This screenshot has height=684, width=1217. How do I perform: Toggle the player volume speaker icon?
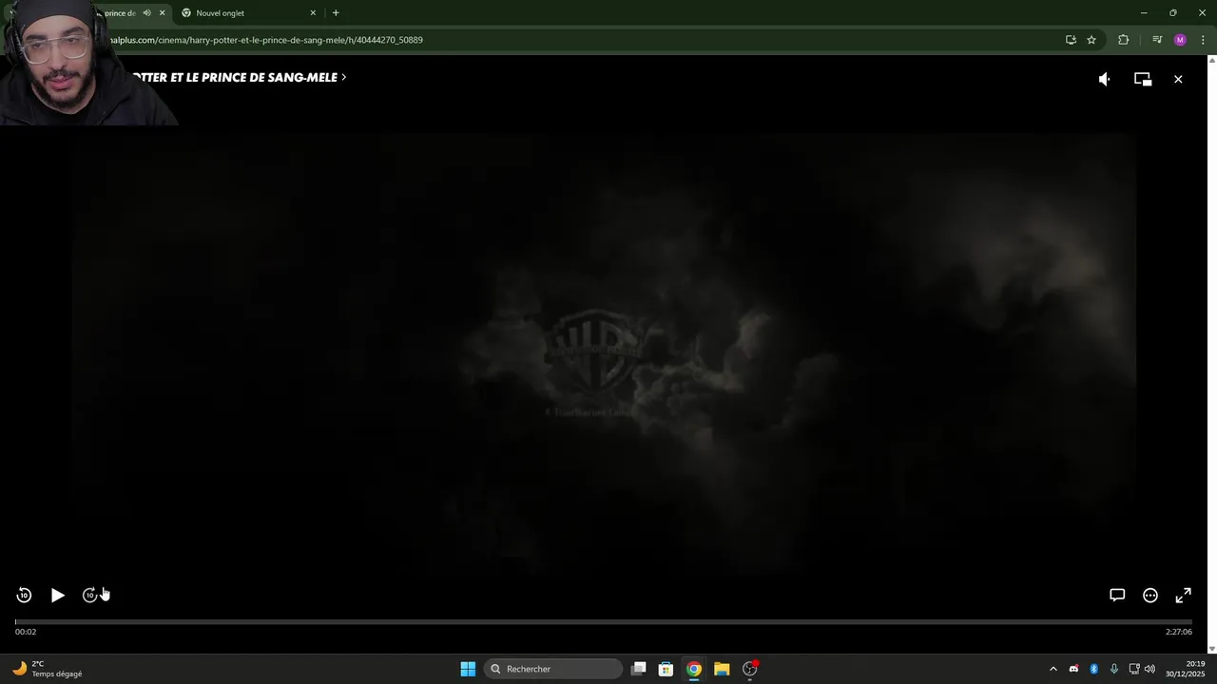1104,80
